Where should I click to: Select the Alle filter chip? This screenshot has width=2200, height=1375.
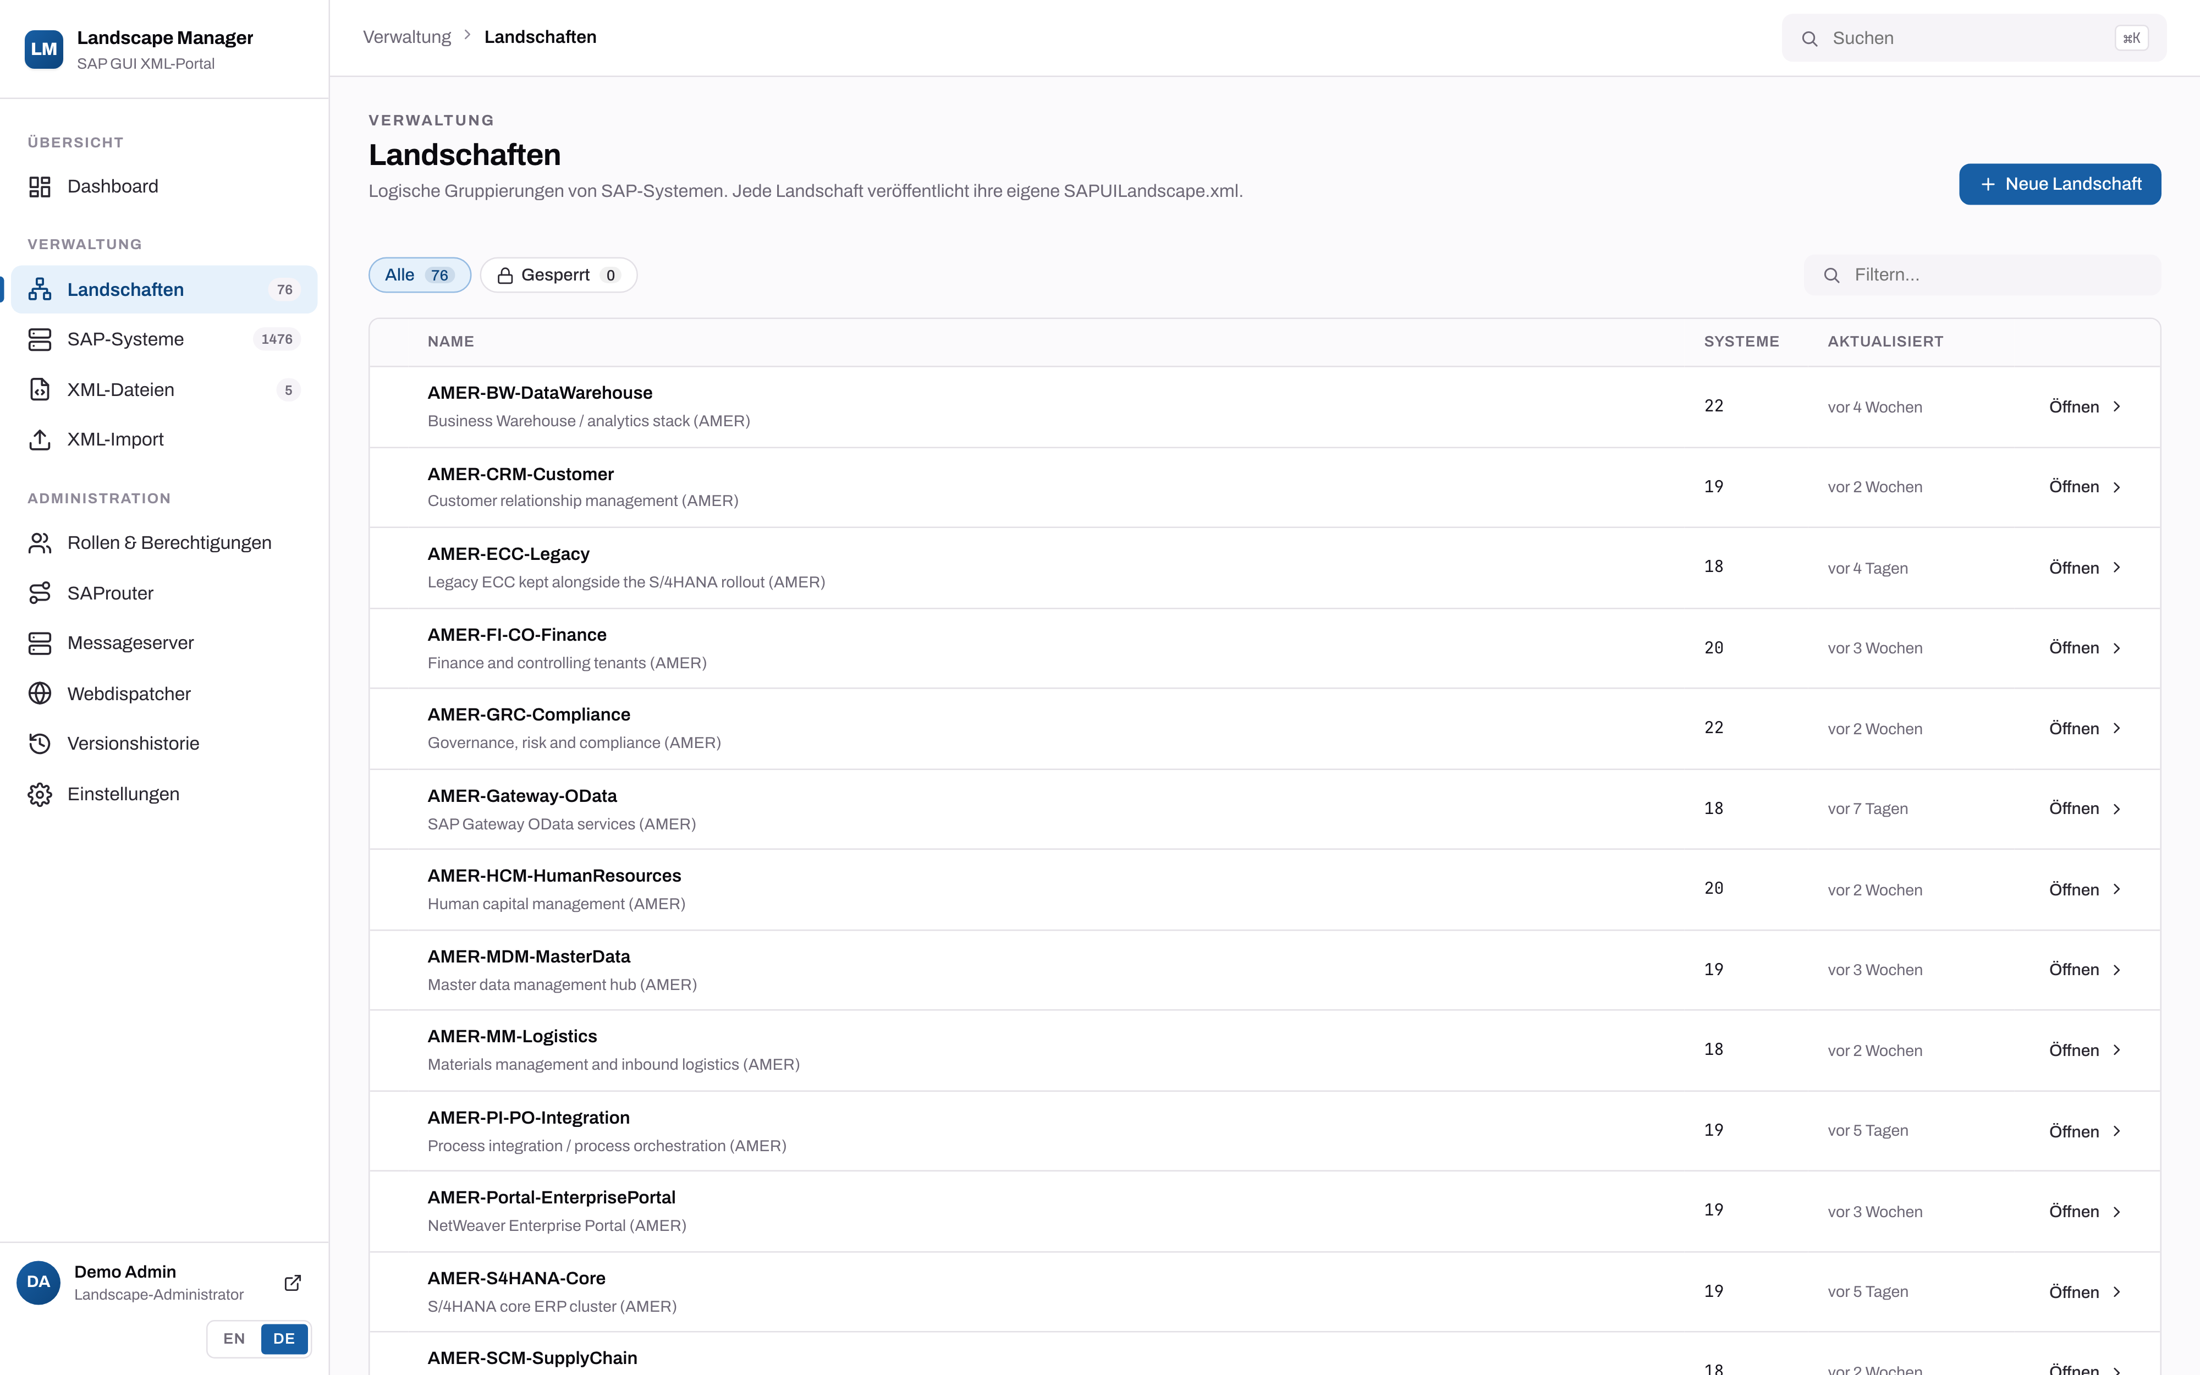pos(419,274)
